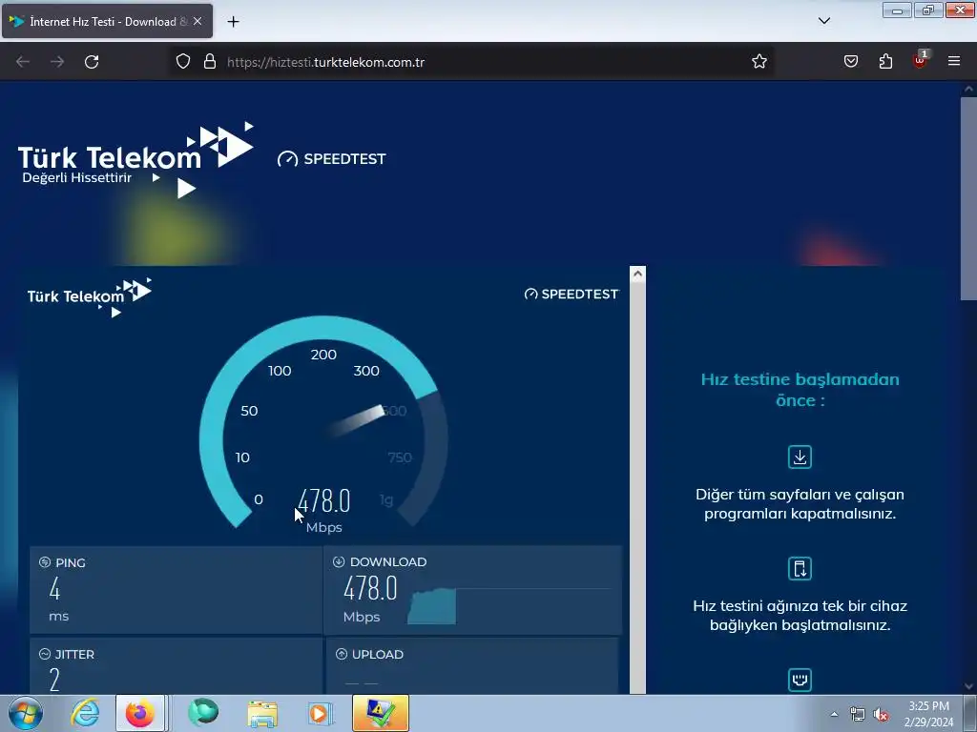
Task: Click the Firefox back arrow button
Action: click(x=23, y=62)
